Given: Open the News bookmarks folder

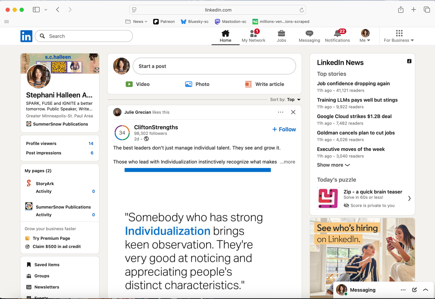Looking at the screenshot, I should 136,21.
